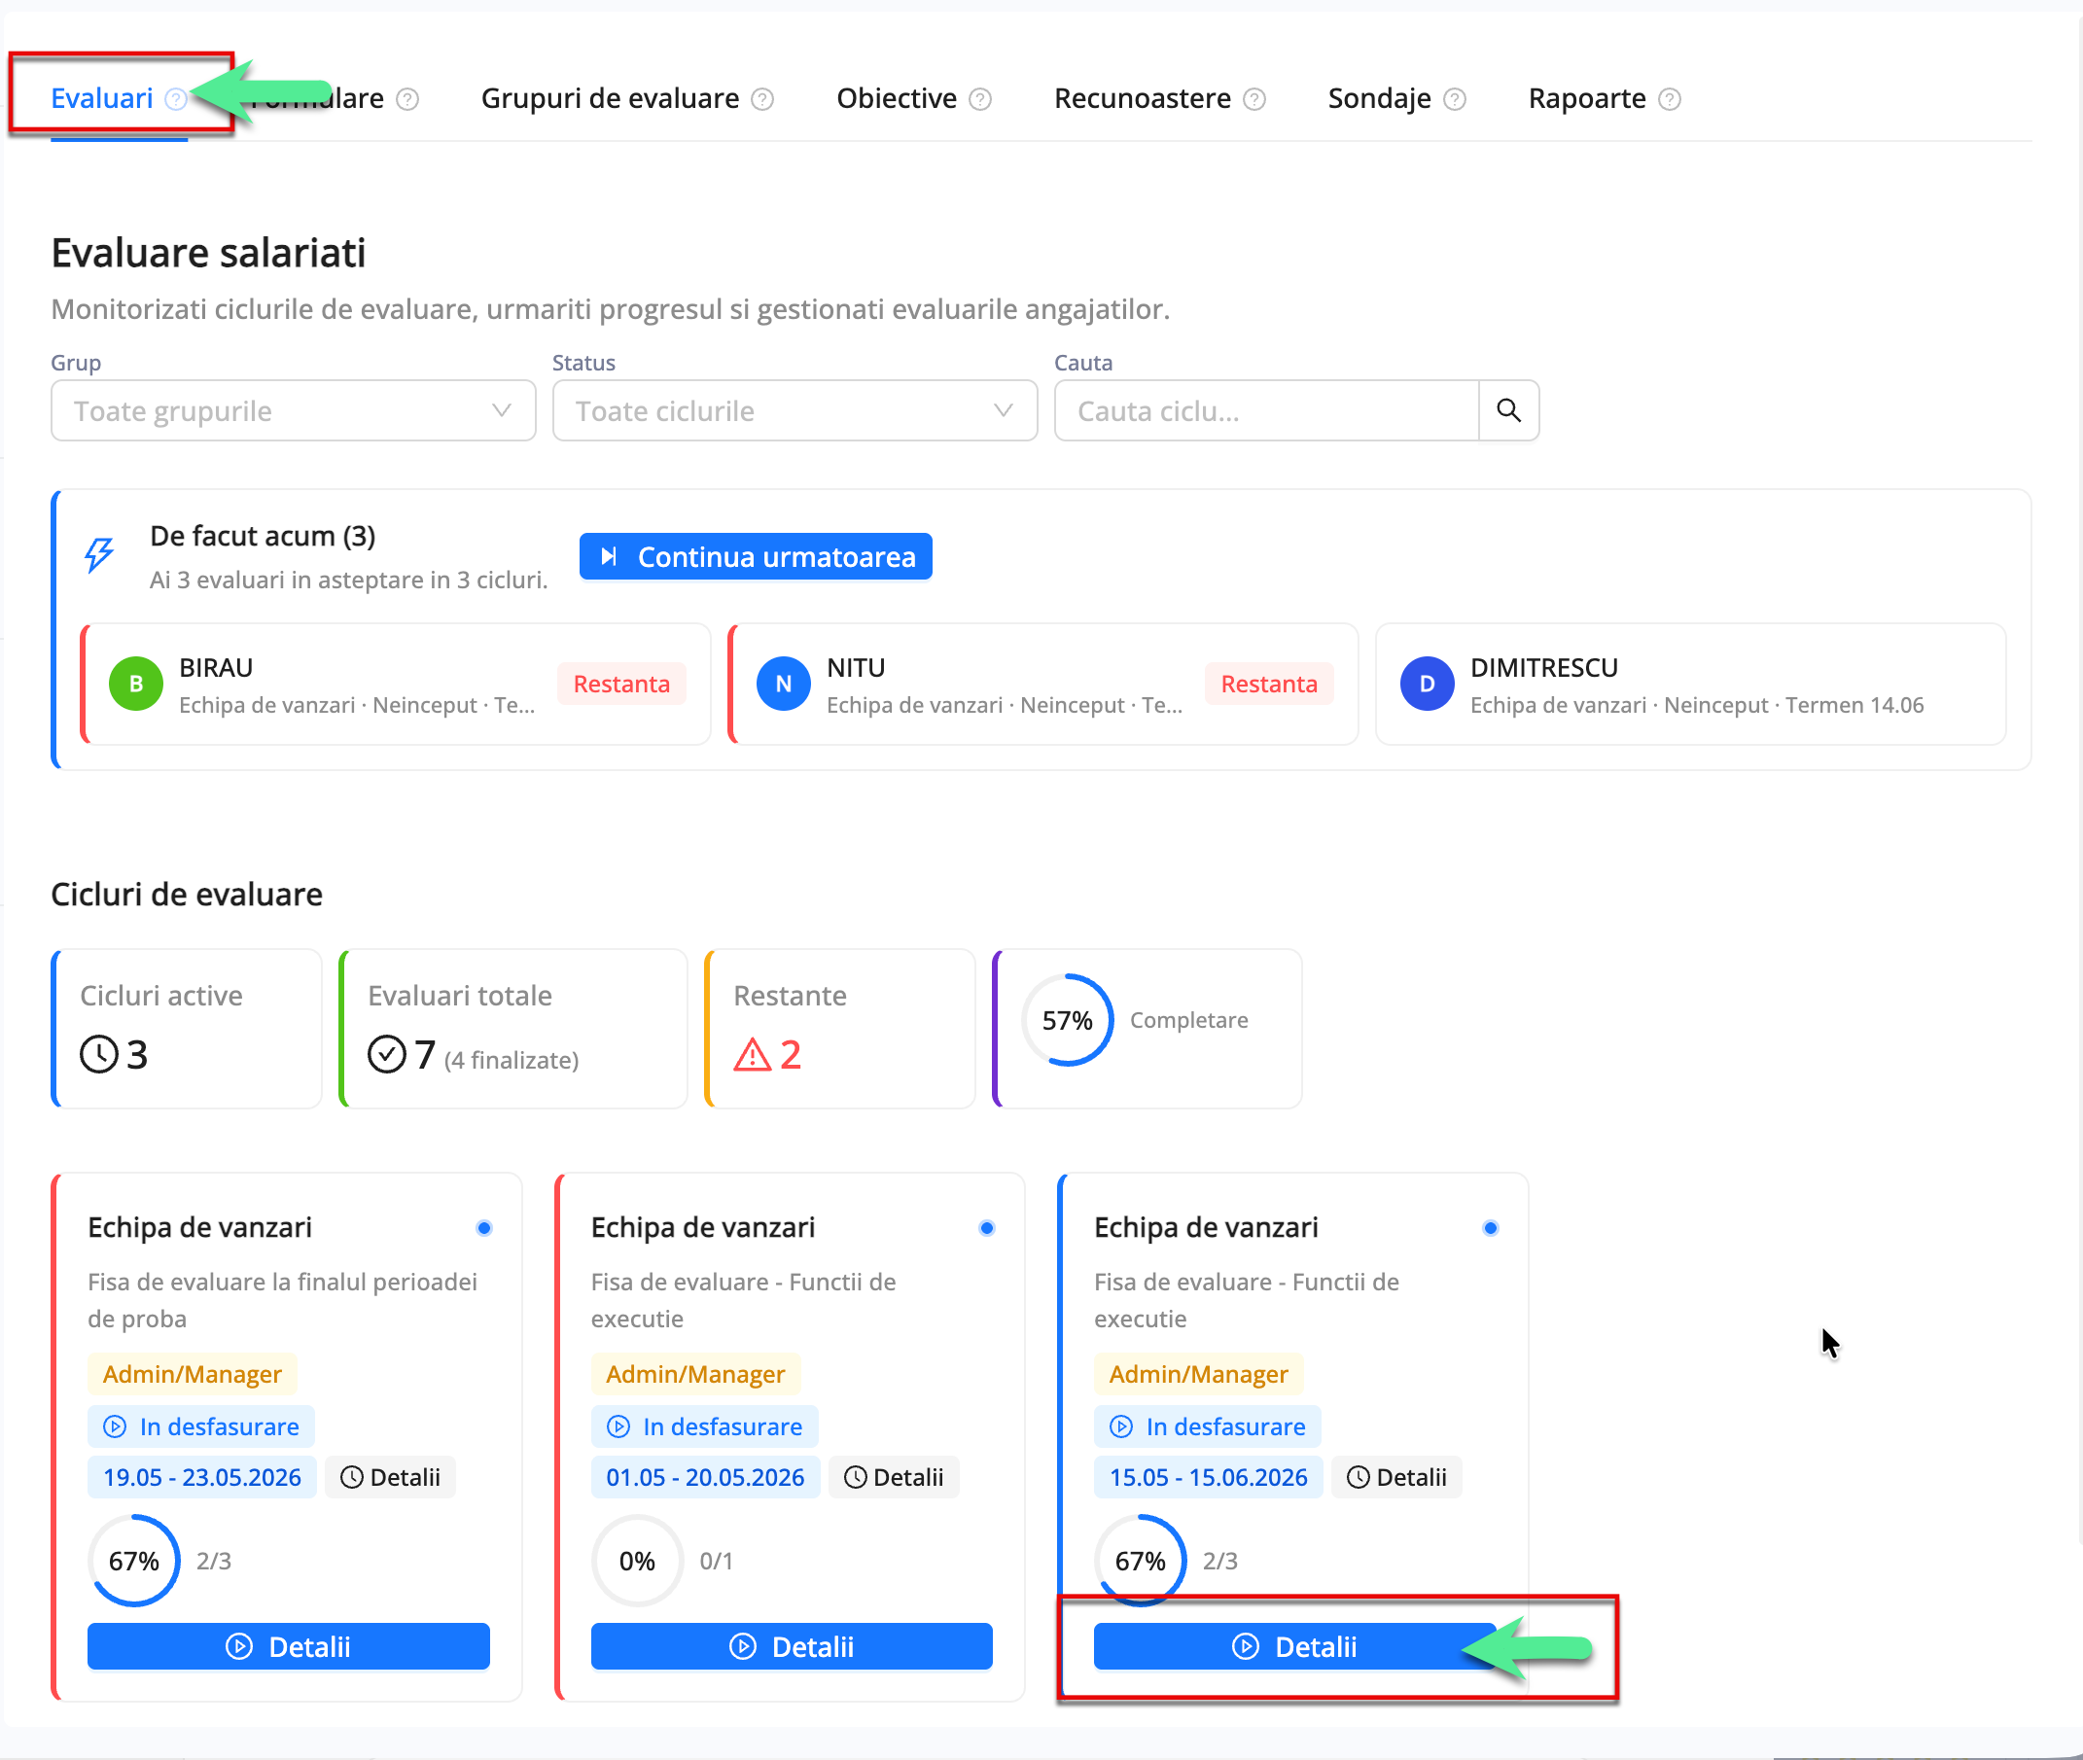Click Admin/Manager tag on 15.05 - 15.06.2026 card

[x=1199, y=1374]
